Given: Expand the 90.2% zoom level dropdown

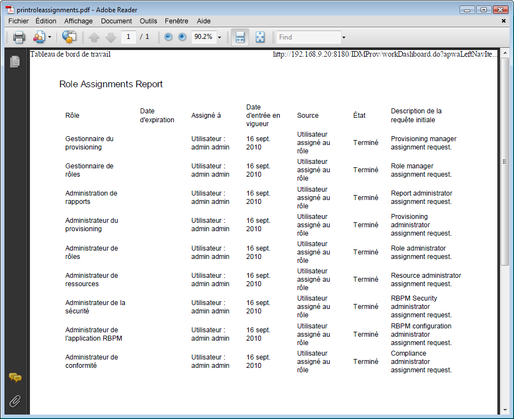Looking at the screenshot, I should 220,37.
